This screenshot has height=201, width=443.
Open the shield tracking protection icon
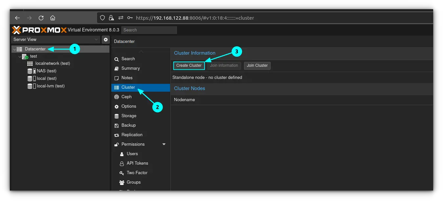click(102, 18)
